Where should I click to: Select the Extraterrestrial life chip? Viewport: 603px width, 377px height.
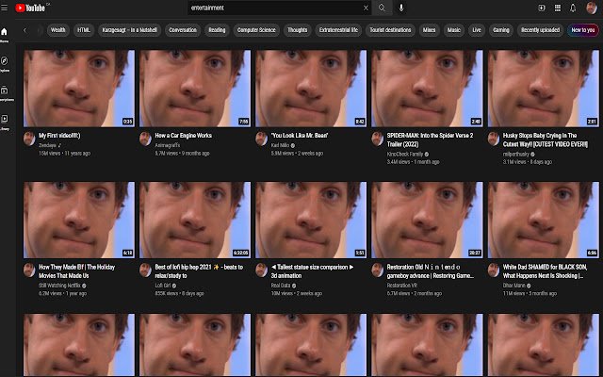(338, 30)
